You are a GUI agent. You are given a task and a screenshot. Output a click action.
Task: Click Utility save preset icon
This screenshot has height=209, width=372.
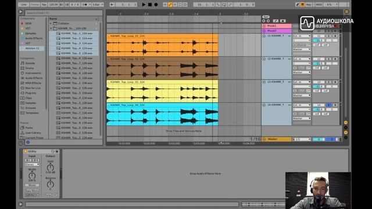pos(57,152)
